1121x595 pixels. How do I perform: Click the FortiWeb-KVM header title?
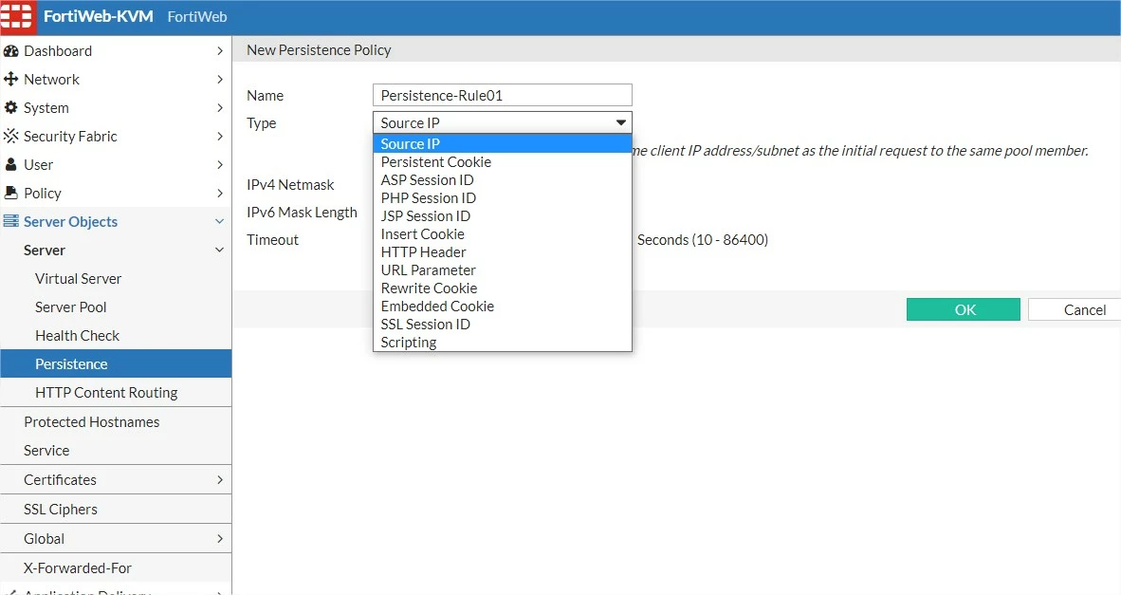98,16
